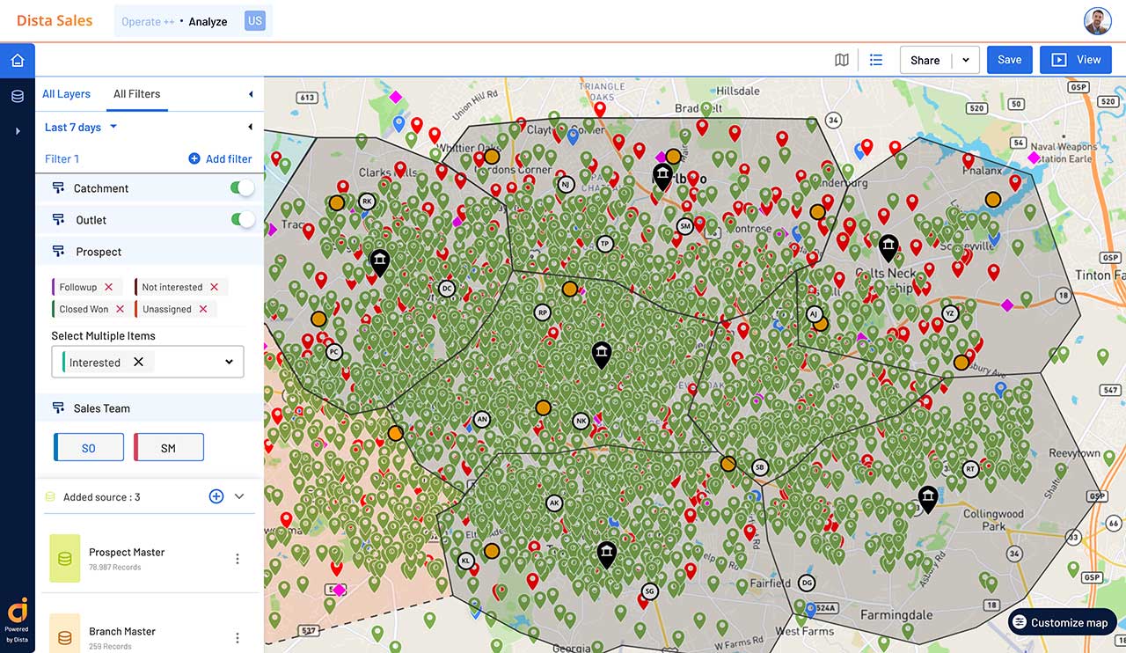Click the Share button
1126x653 pixels.
(x=925, y=60)
